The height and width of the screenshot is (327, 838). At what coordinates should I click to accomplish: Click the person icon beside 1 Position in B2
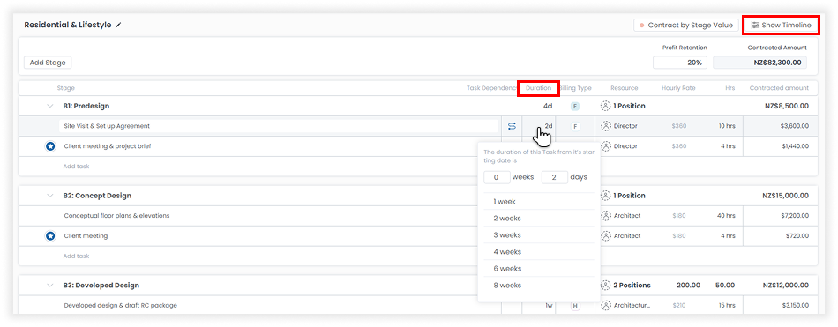(605, 196)
